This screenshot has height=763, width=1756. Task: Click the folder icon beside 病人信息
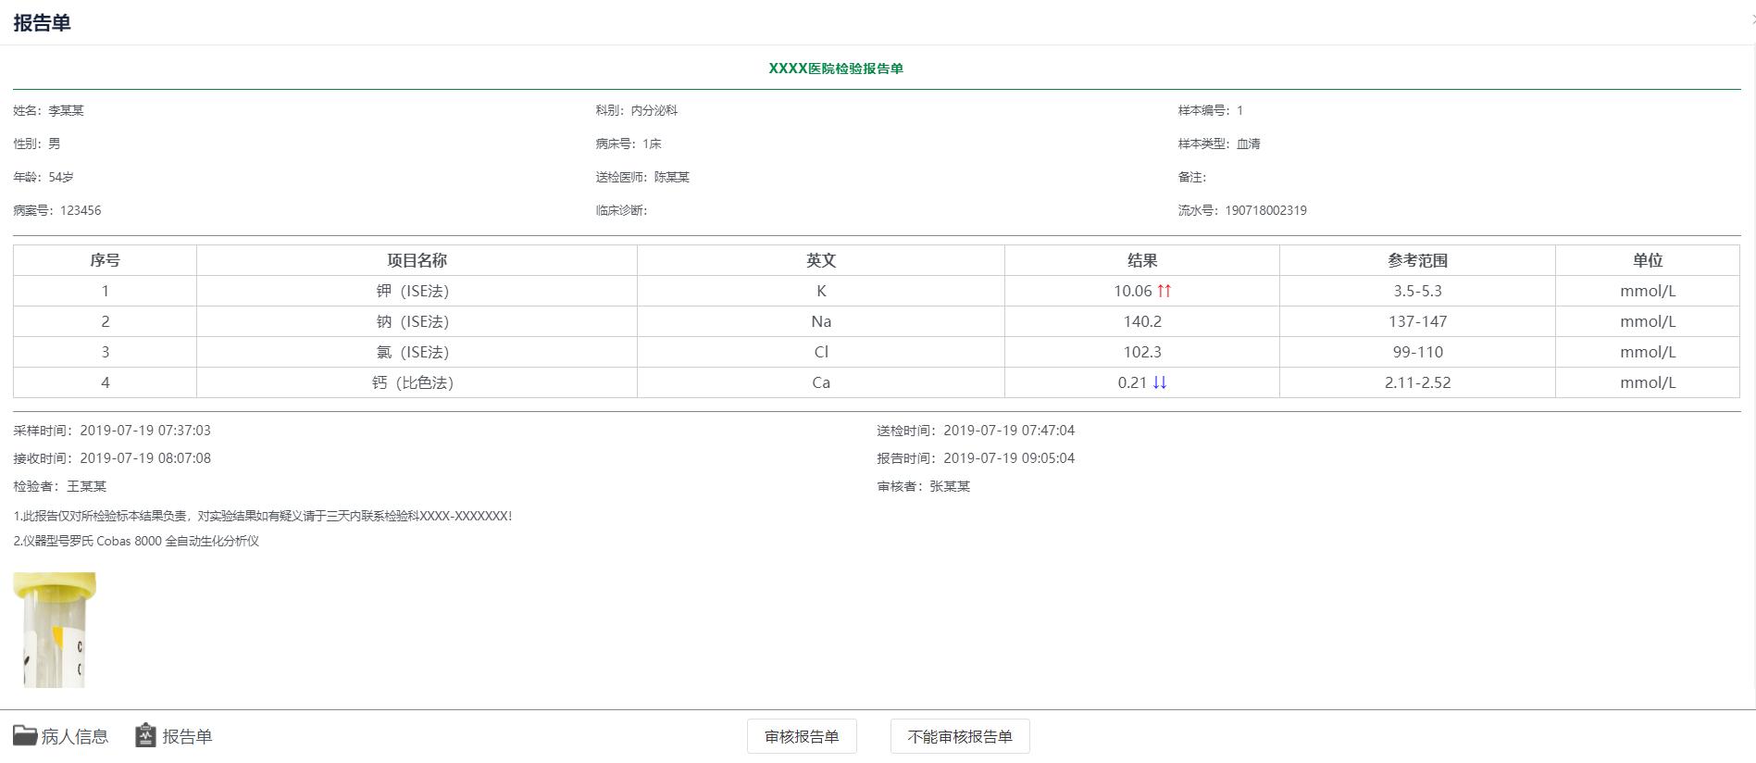point(25,735)
